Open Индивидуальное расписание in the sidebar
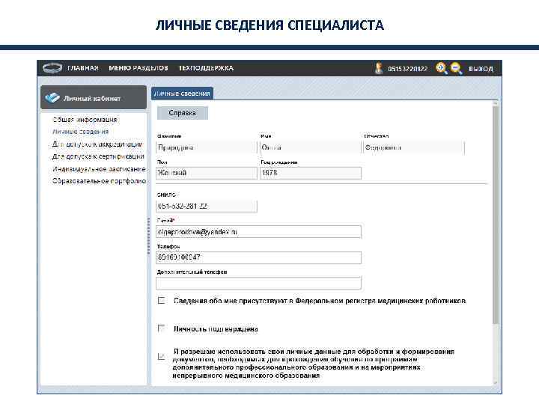This screenshot has height=404, width=539. (x=99, y=168)
